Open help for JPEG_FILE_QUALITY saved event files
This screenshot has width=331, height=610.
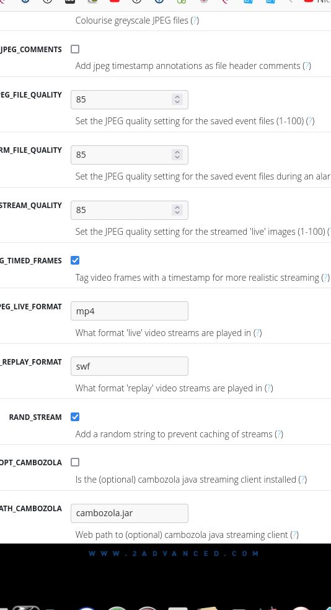coord(310,121)
